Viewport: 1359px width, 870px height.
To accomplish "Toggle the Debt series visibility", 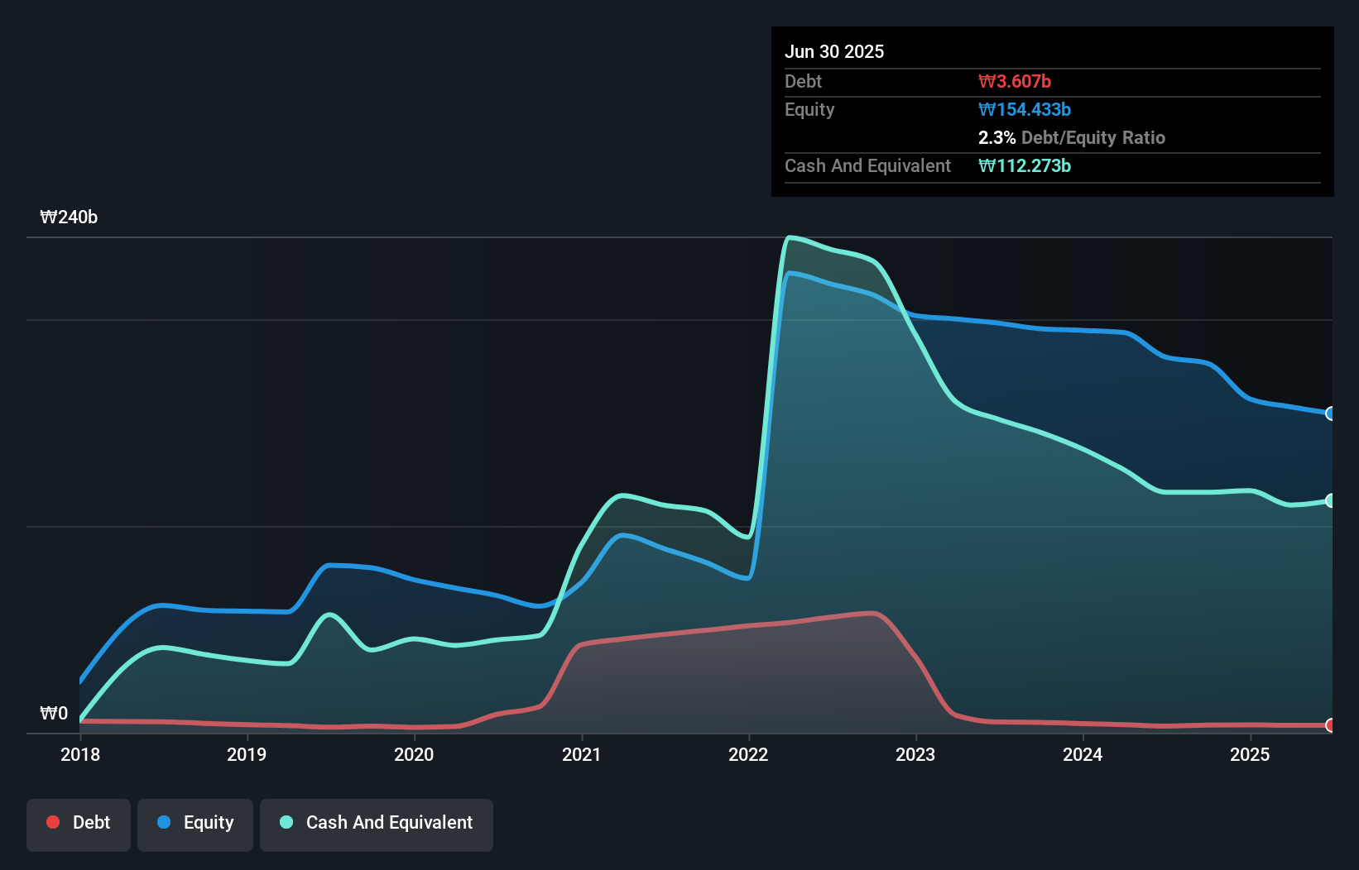I will click(79, 823).
